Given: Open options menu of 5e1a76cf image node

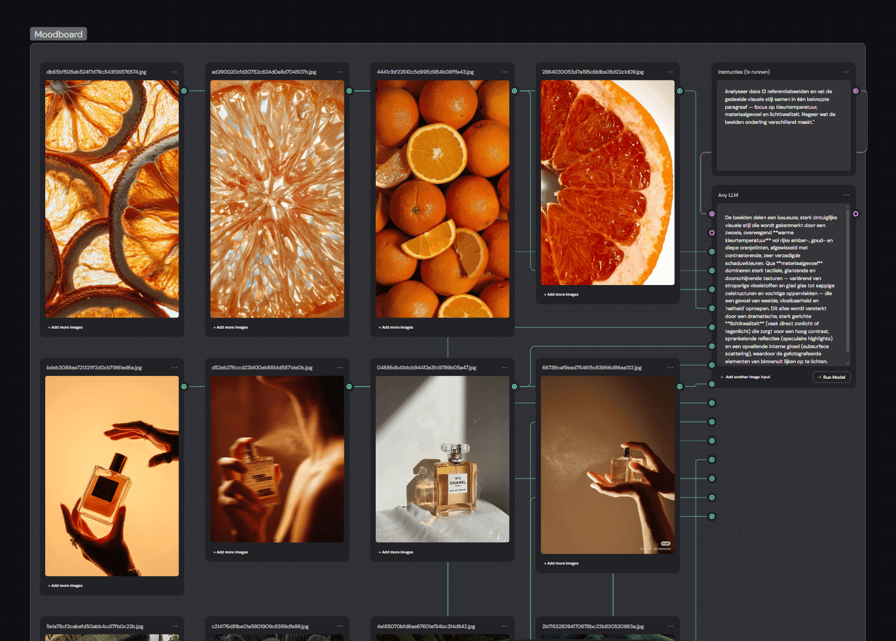Looking at the screenshot, I should click(x=175, y=626).
